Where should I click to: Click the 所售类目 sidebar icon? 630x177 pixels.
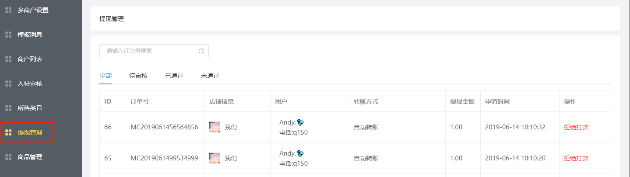8,108
